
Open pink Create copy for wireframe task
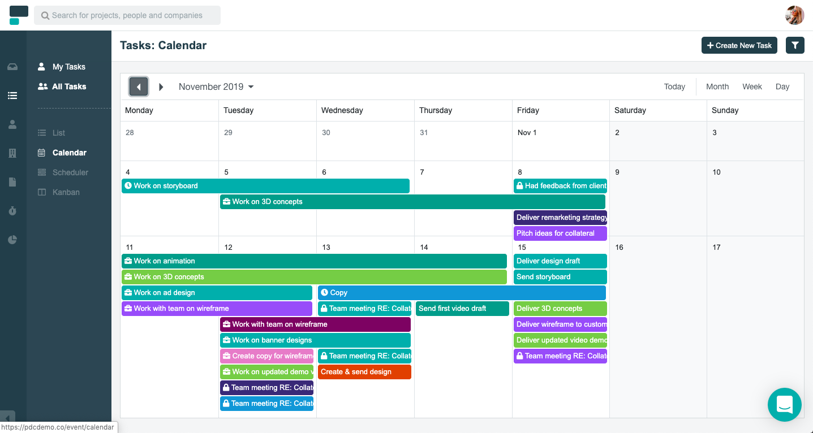(266, 356)
